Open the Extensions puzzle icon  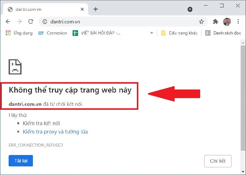[x=216, y=22]
